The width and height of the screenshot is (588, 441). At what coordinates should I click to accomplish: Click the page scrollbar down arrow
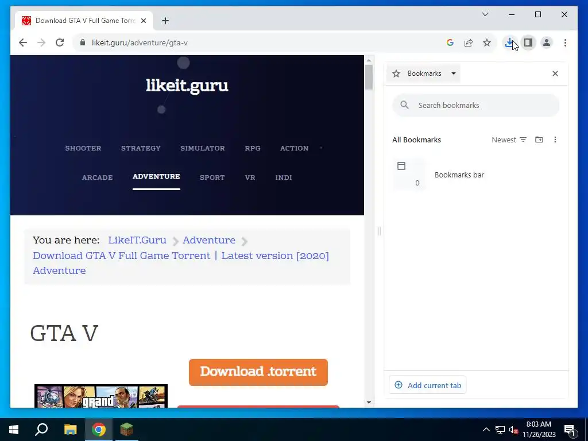tap(369, 403)
